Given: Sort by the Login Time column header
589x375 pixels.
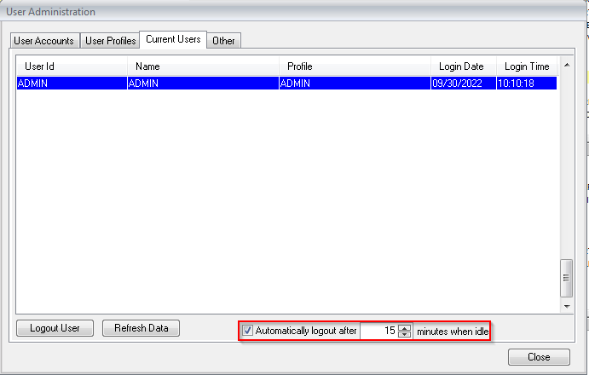Looking at the screenshot, I should (x=527, y=66).
